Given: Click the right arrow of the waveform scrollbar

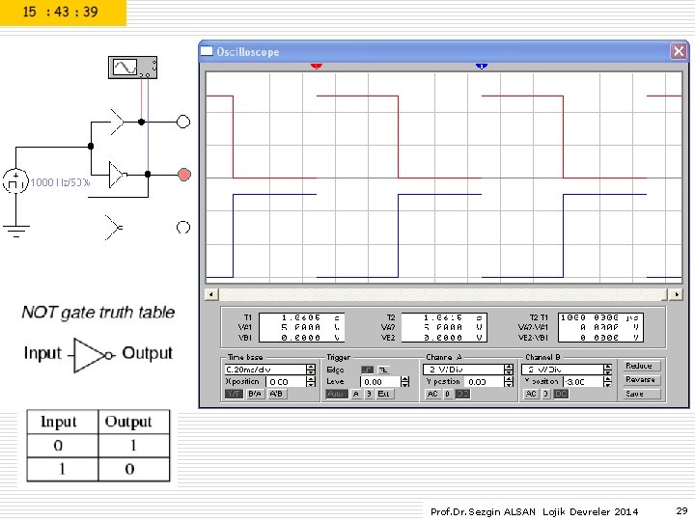Looking at the screenshot, I should click(677, 294).
